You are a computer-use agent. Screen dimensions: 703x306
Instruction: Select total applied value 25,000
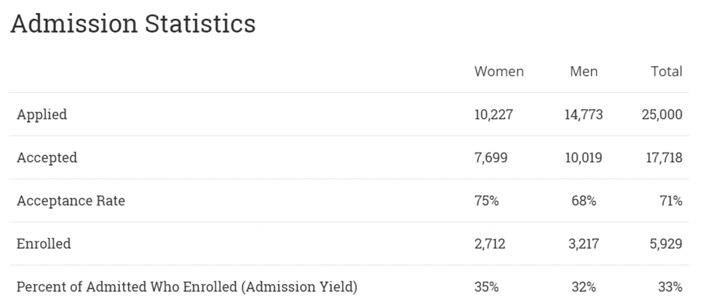click(x=662, y=115)
